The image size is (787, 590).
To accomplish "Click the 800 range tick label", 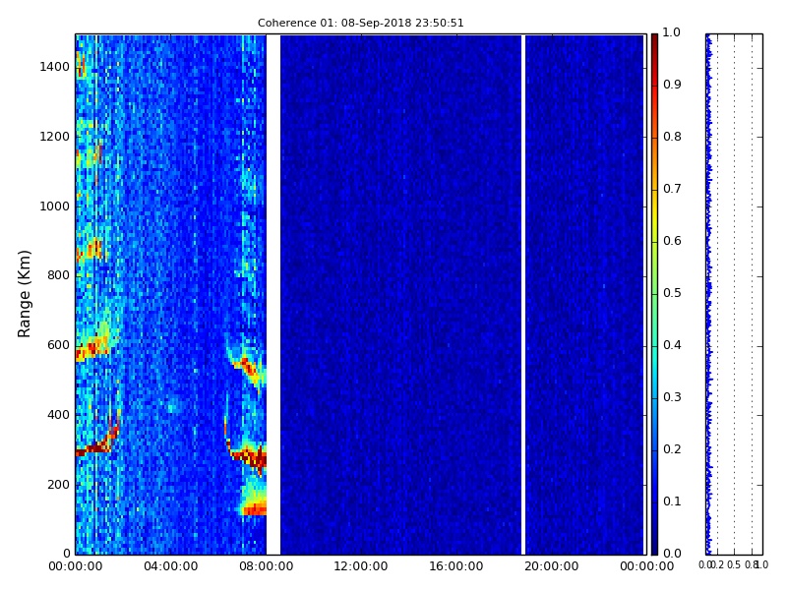I will [58, 275].
